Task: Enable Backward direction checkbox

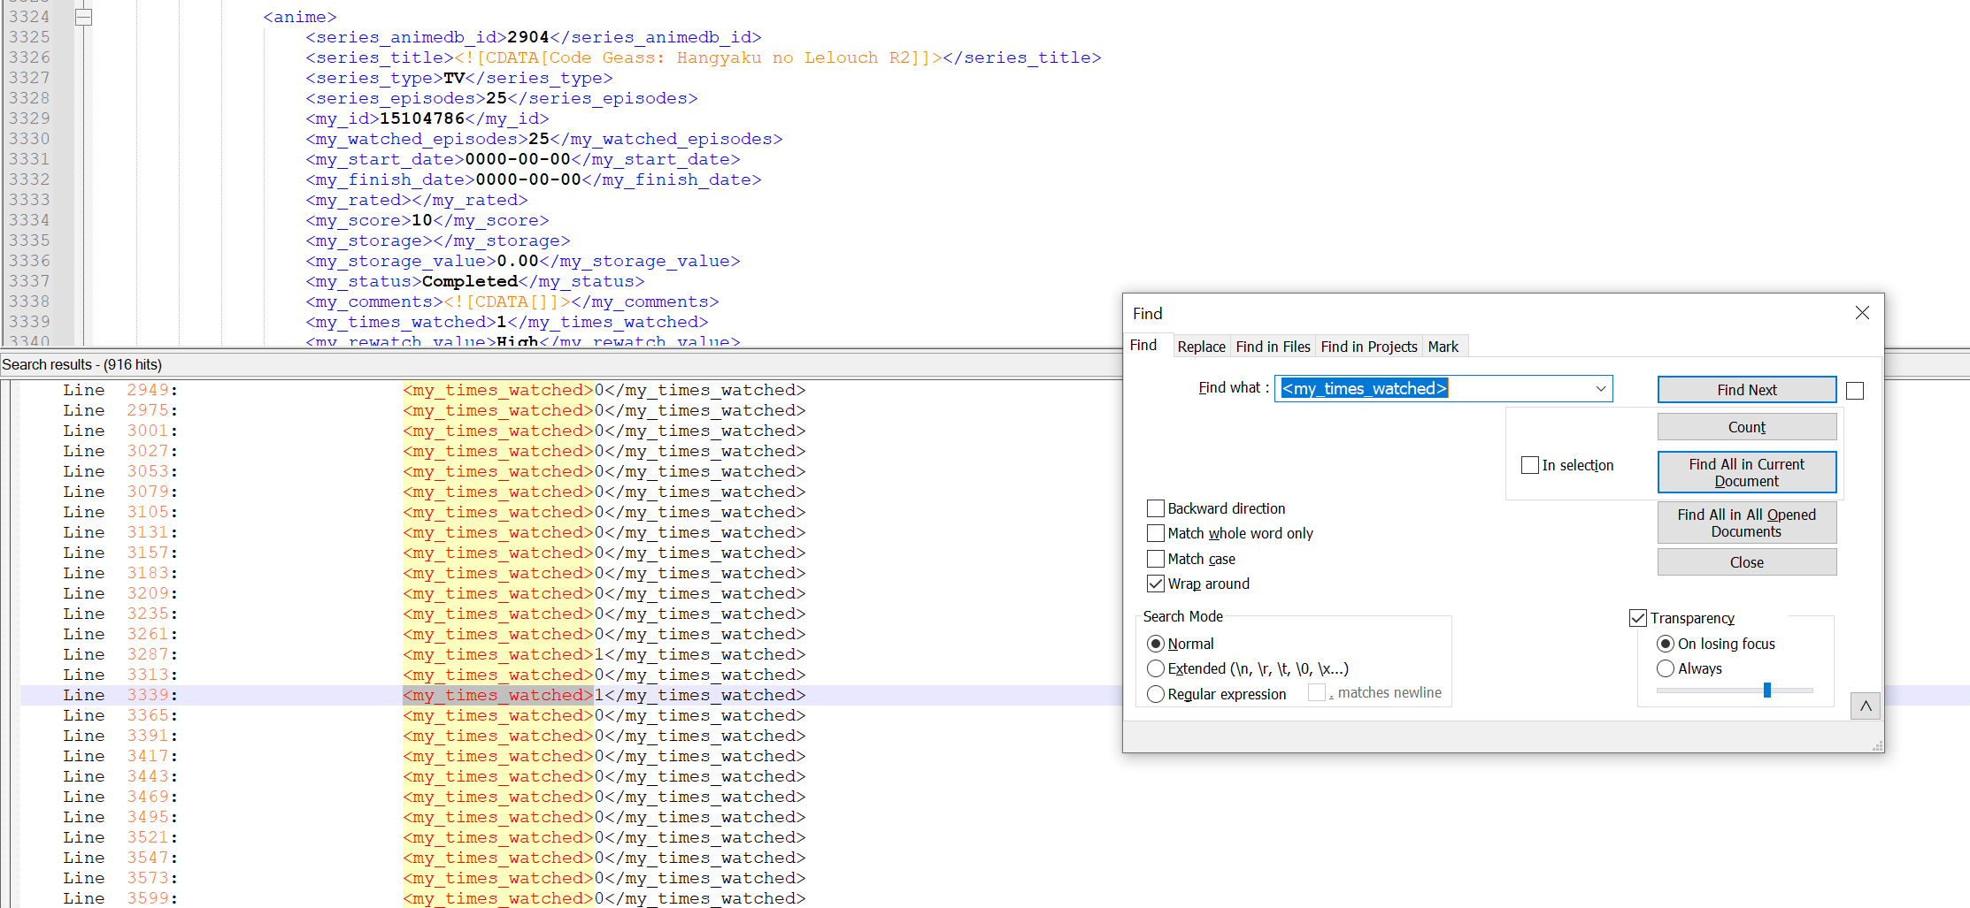Action: click(1156, 508)
